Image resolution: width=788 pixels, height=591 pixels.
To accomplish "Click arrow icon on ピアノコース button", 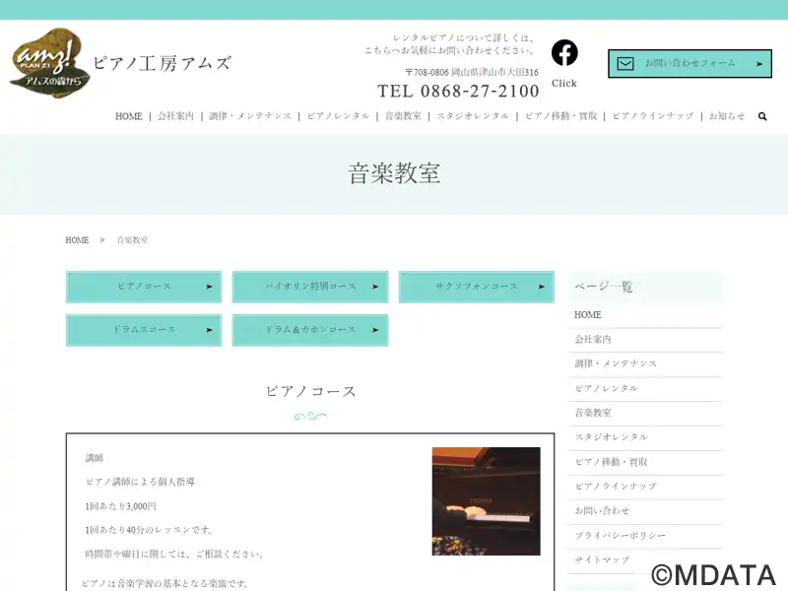I will (x=209, y=287).
